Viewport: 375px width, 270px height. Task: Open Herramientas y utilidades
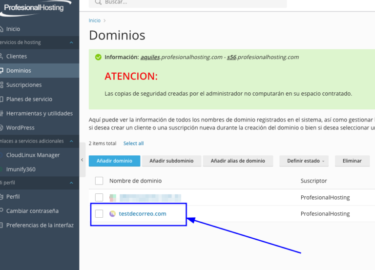point(40,113)
